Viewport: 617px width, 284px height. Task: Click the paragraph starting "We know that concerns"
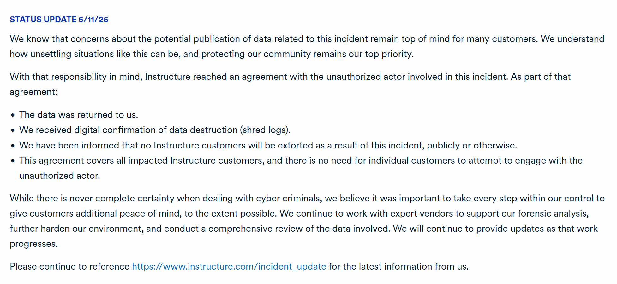click(x=307, y=46)
